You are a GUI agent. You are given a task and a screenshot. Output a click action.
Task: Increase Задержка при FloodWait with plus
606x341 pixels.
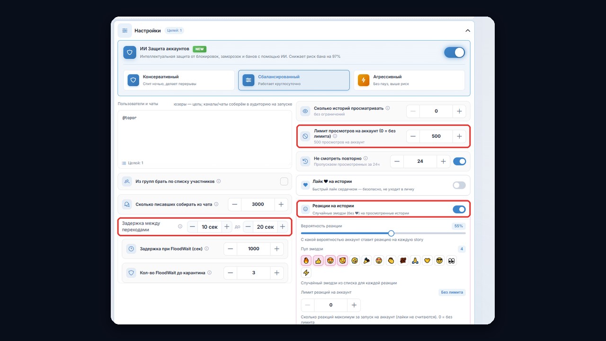(x=276, y=249)
